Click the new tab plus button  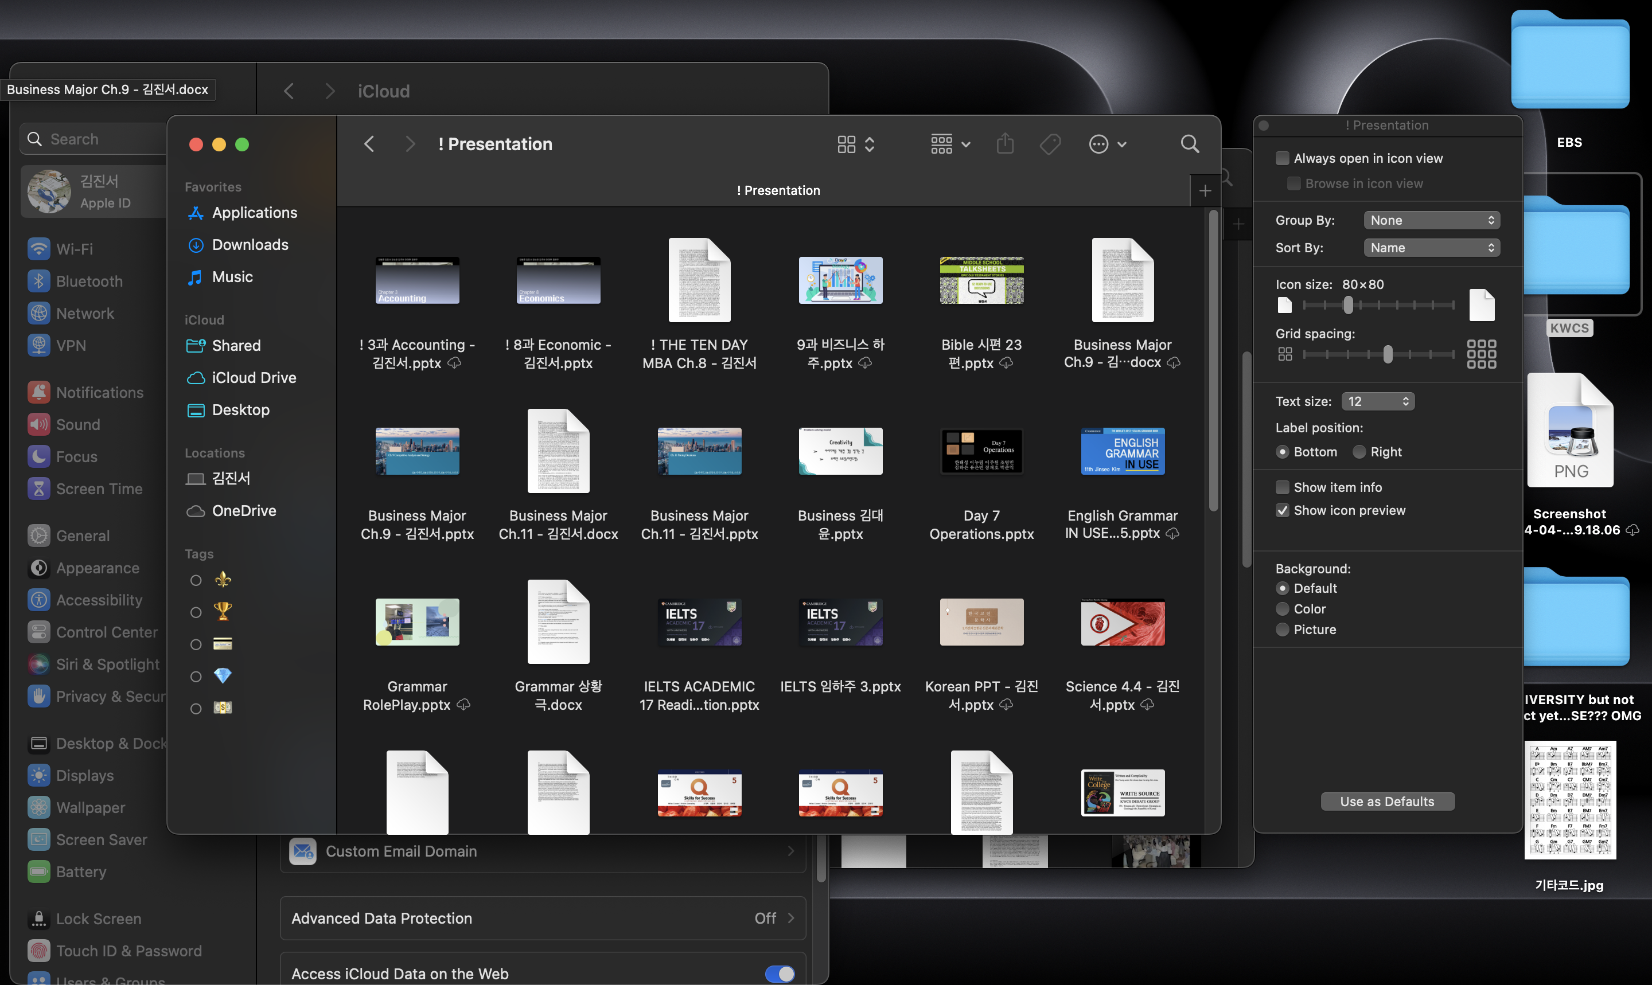pos(1205,191)
